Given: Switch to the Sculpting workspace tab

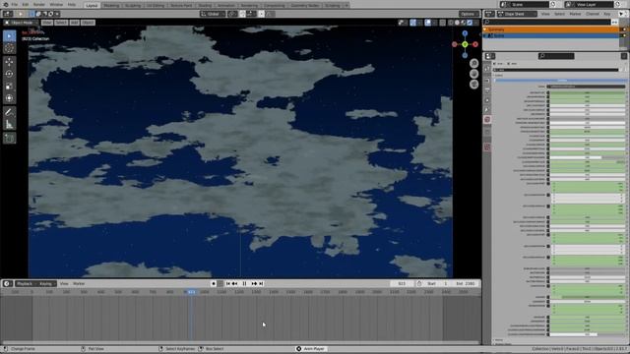Looking at the screenshot, I should (133, 5).
